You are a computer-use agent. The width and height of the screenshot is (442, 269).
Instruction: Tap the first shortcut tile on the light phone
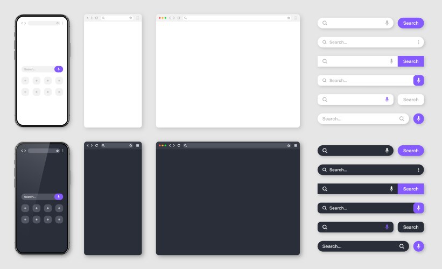pos(25,81)
